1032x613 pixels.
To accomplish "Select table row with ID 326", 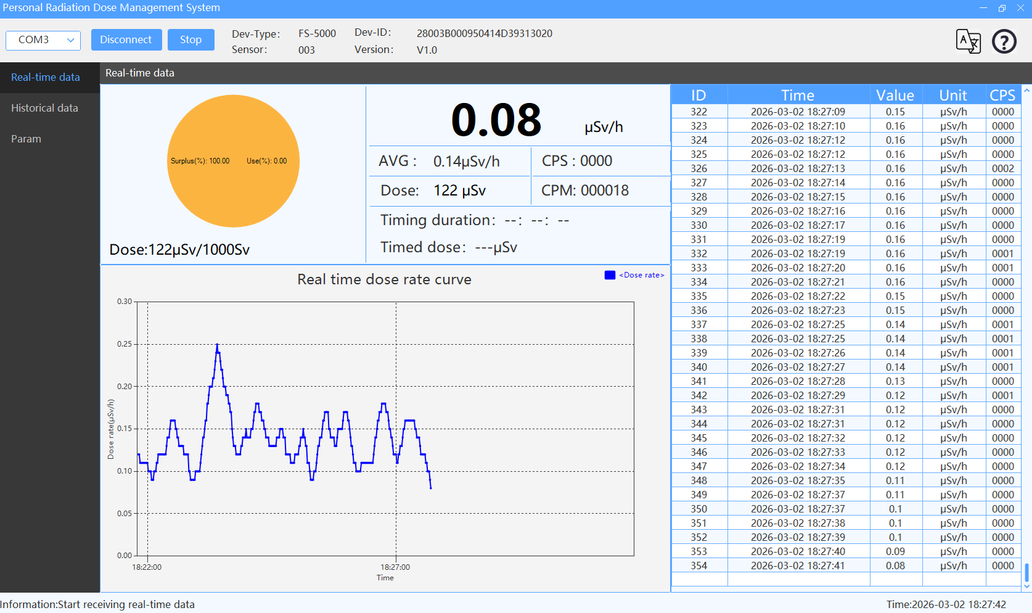I will [x=798, y=168].
